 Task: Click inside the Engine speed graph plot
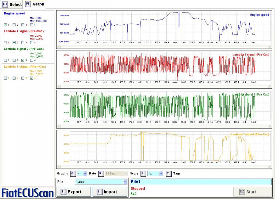point(170,26)
